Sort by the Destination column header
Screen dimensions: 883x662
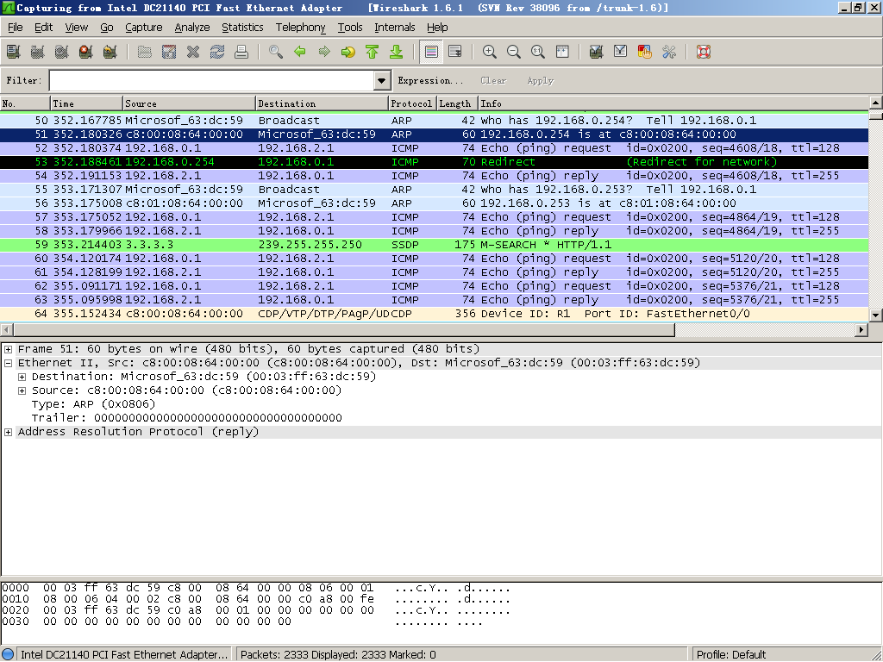pyautogui.click(x=323, y=103)
